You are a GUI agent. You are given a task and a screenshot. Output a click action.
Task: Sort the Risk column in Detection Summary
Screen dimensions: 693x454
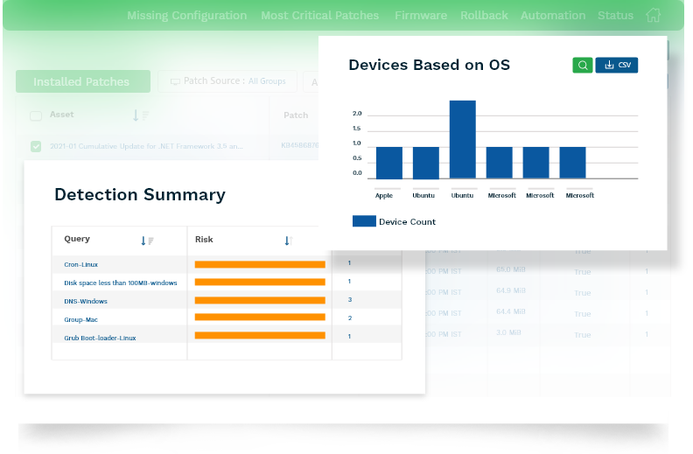pos(288,241)
